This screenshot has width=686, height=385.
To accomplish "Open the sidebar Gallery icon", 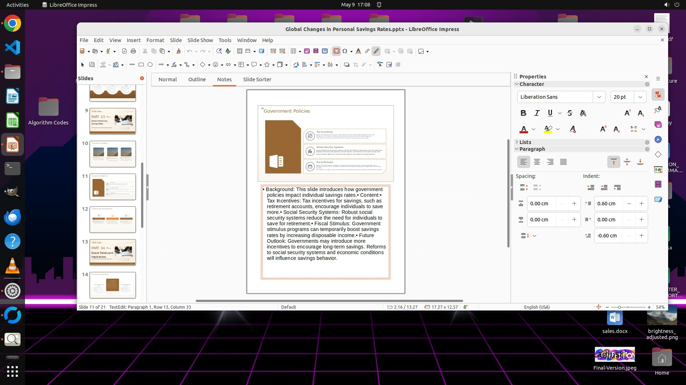I will (658, 124).
